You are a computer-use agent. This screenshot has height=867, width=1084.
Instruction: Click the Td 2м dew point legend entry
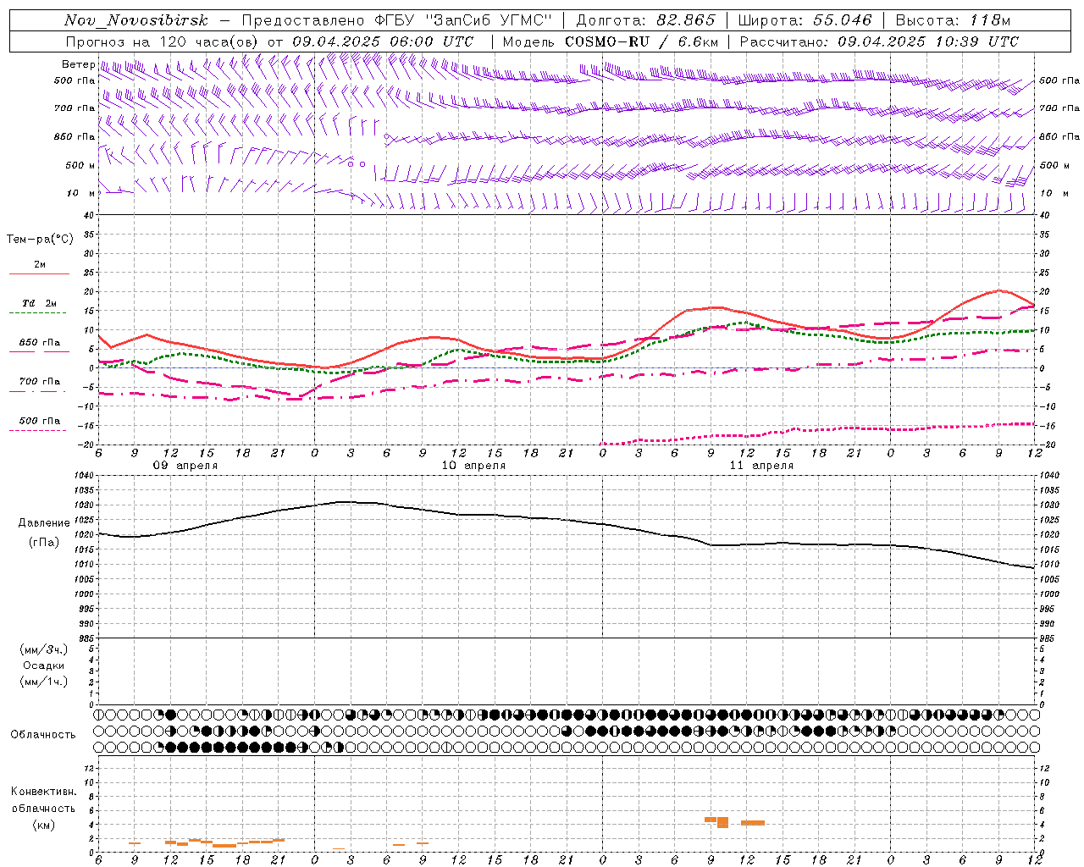pos(40,303)
